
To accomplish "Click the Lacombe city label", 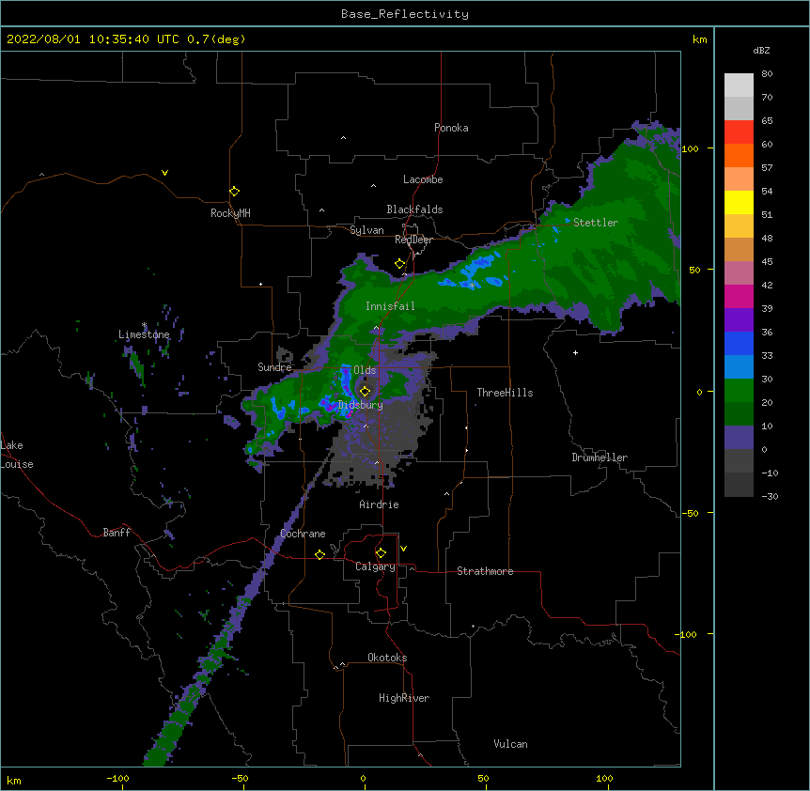I will (x=423, y=179).
